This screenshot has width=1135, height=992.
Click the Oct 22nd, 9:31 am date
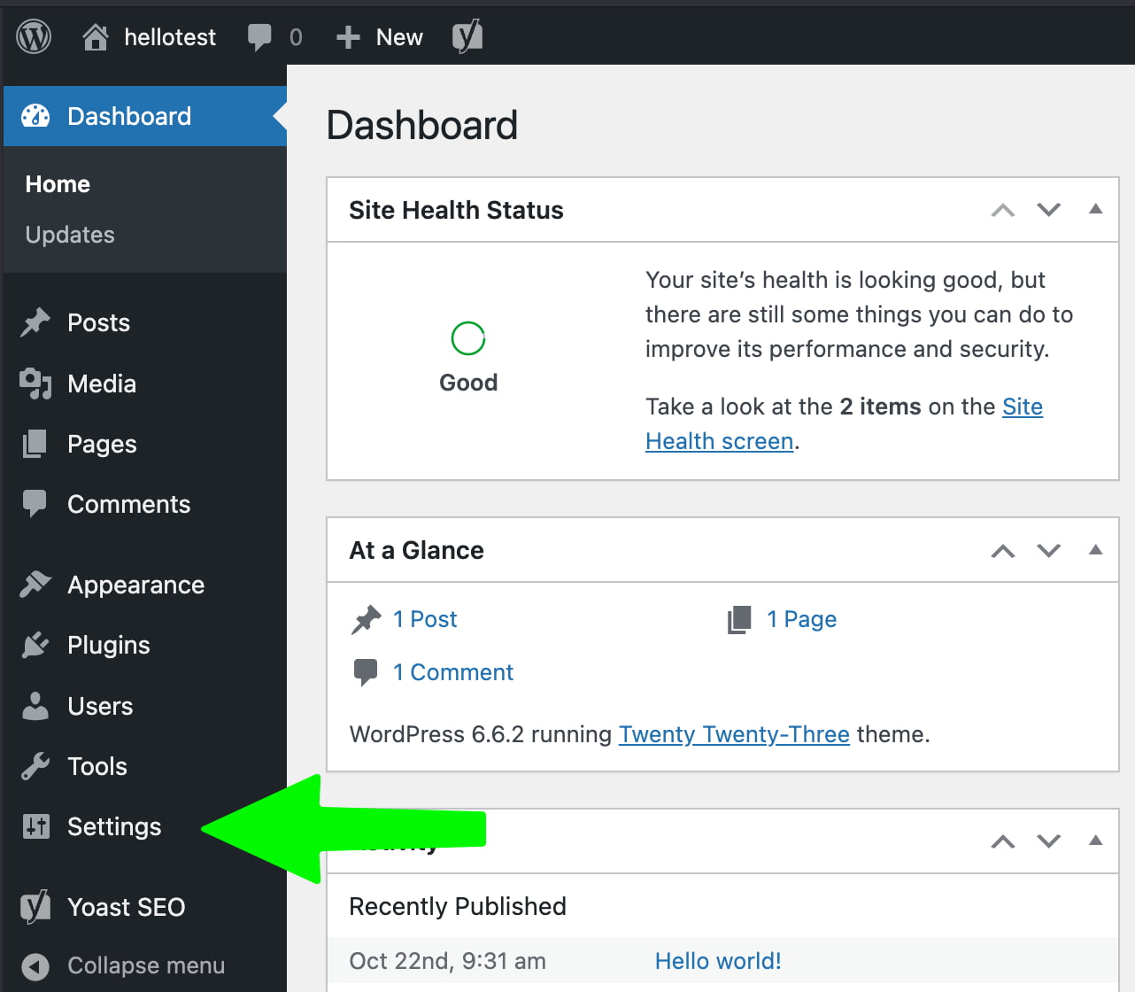pos(447,961)
